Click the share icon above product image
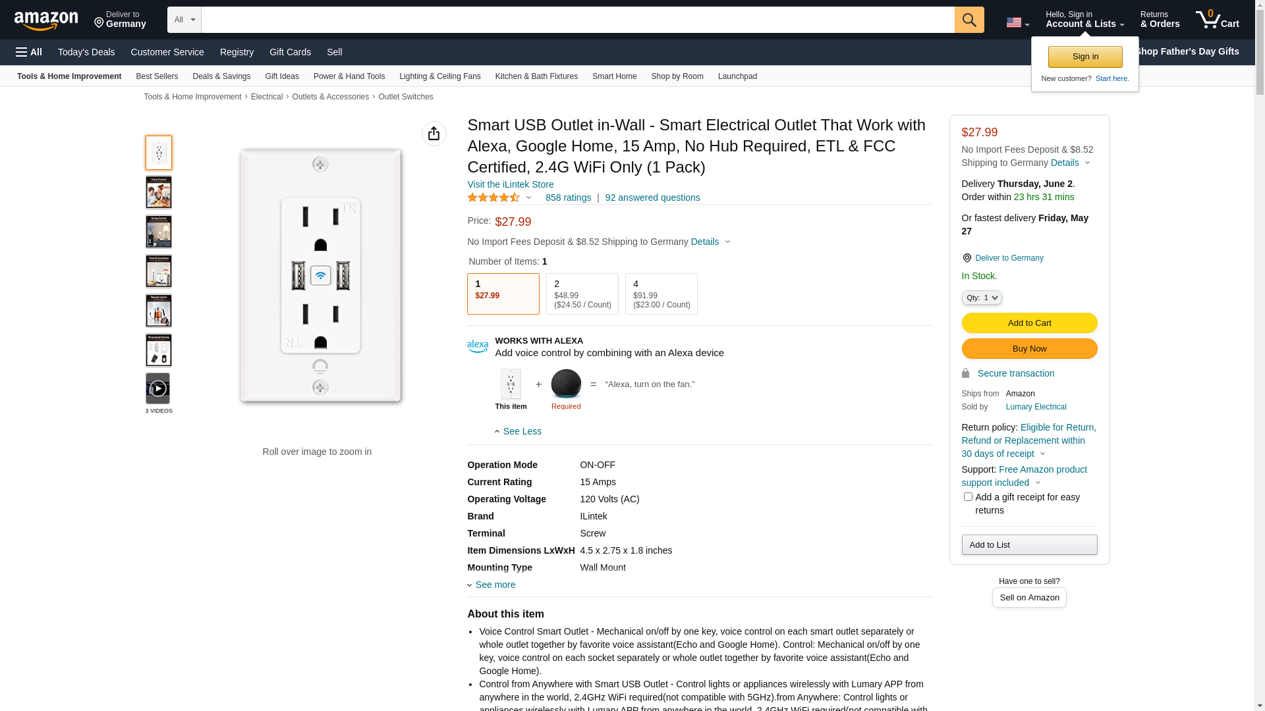Screen dimensions: 1265x711 [x=434, y=134]
